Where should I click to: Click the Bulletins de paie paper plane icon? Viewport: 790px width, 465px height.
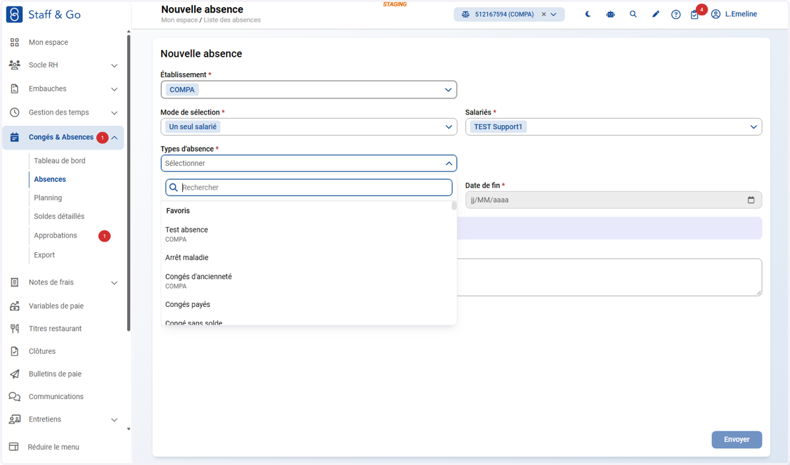14,374
